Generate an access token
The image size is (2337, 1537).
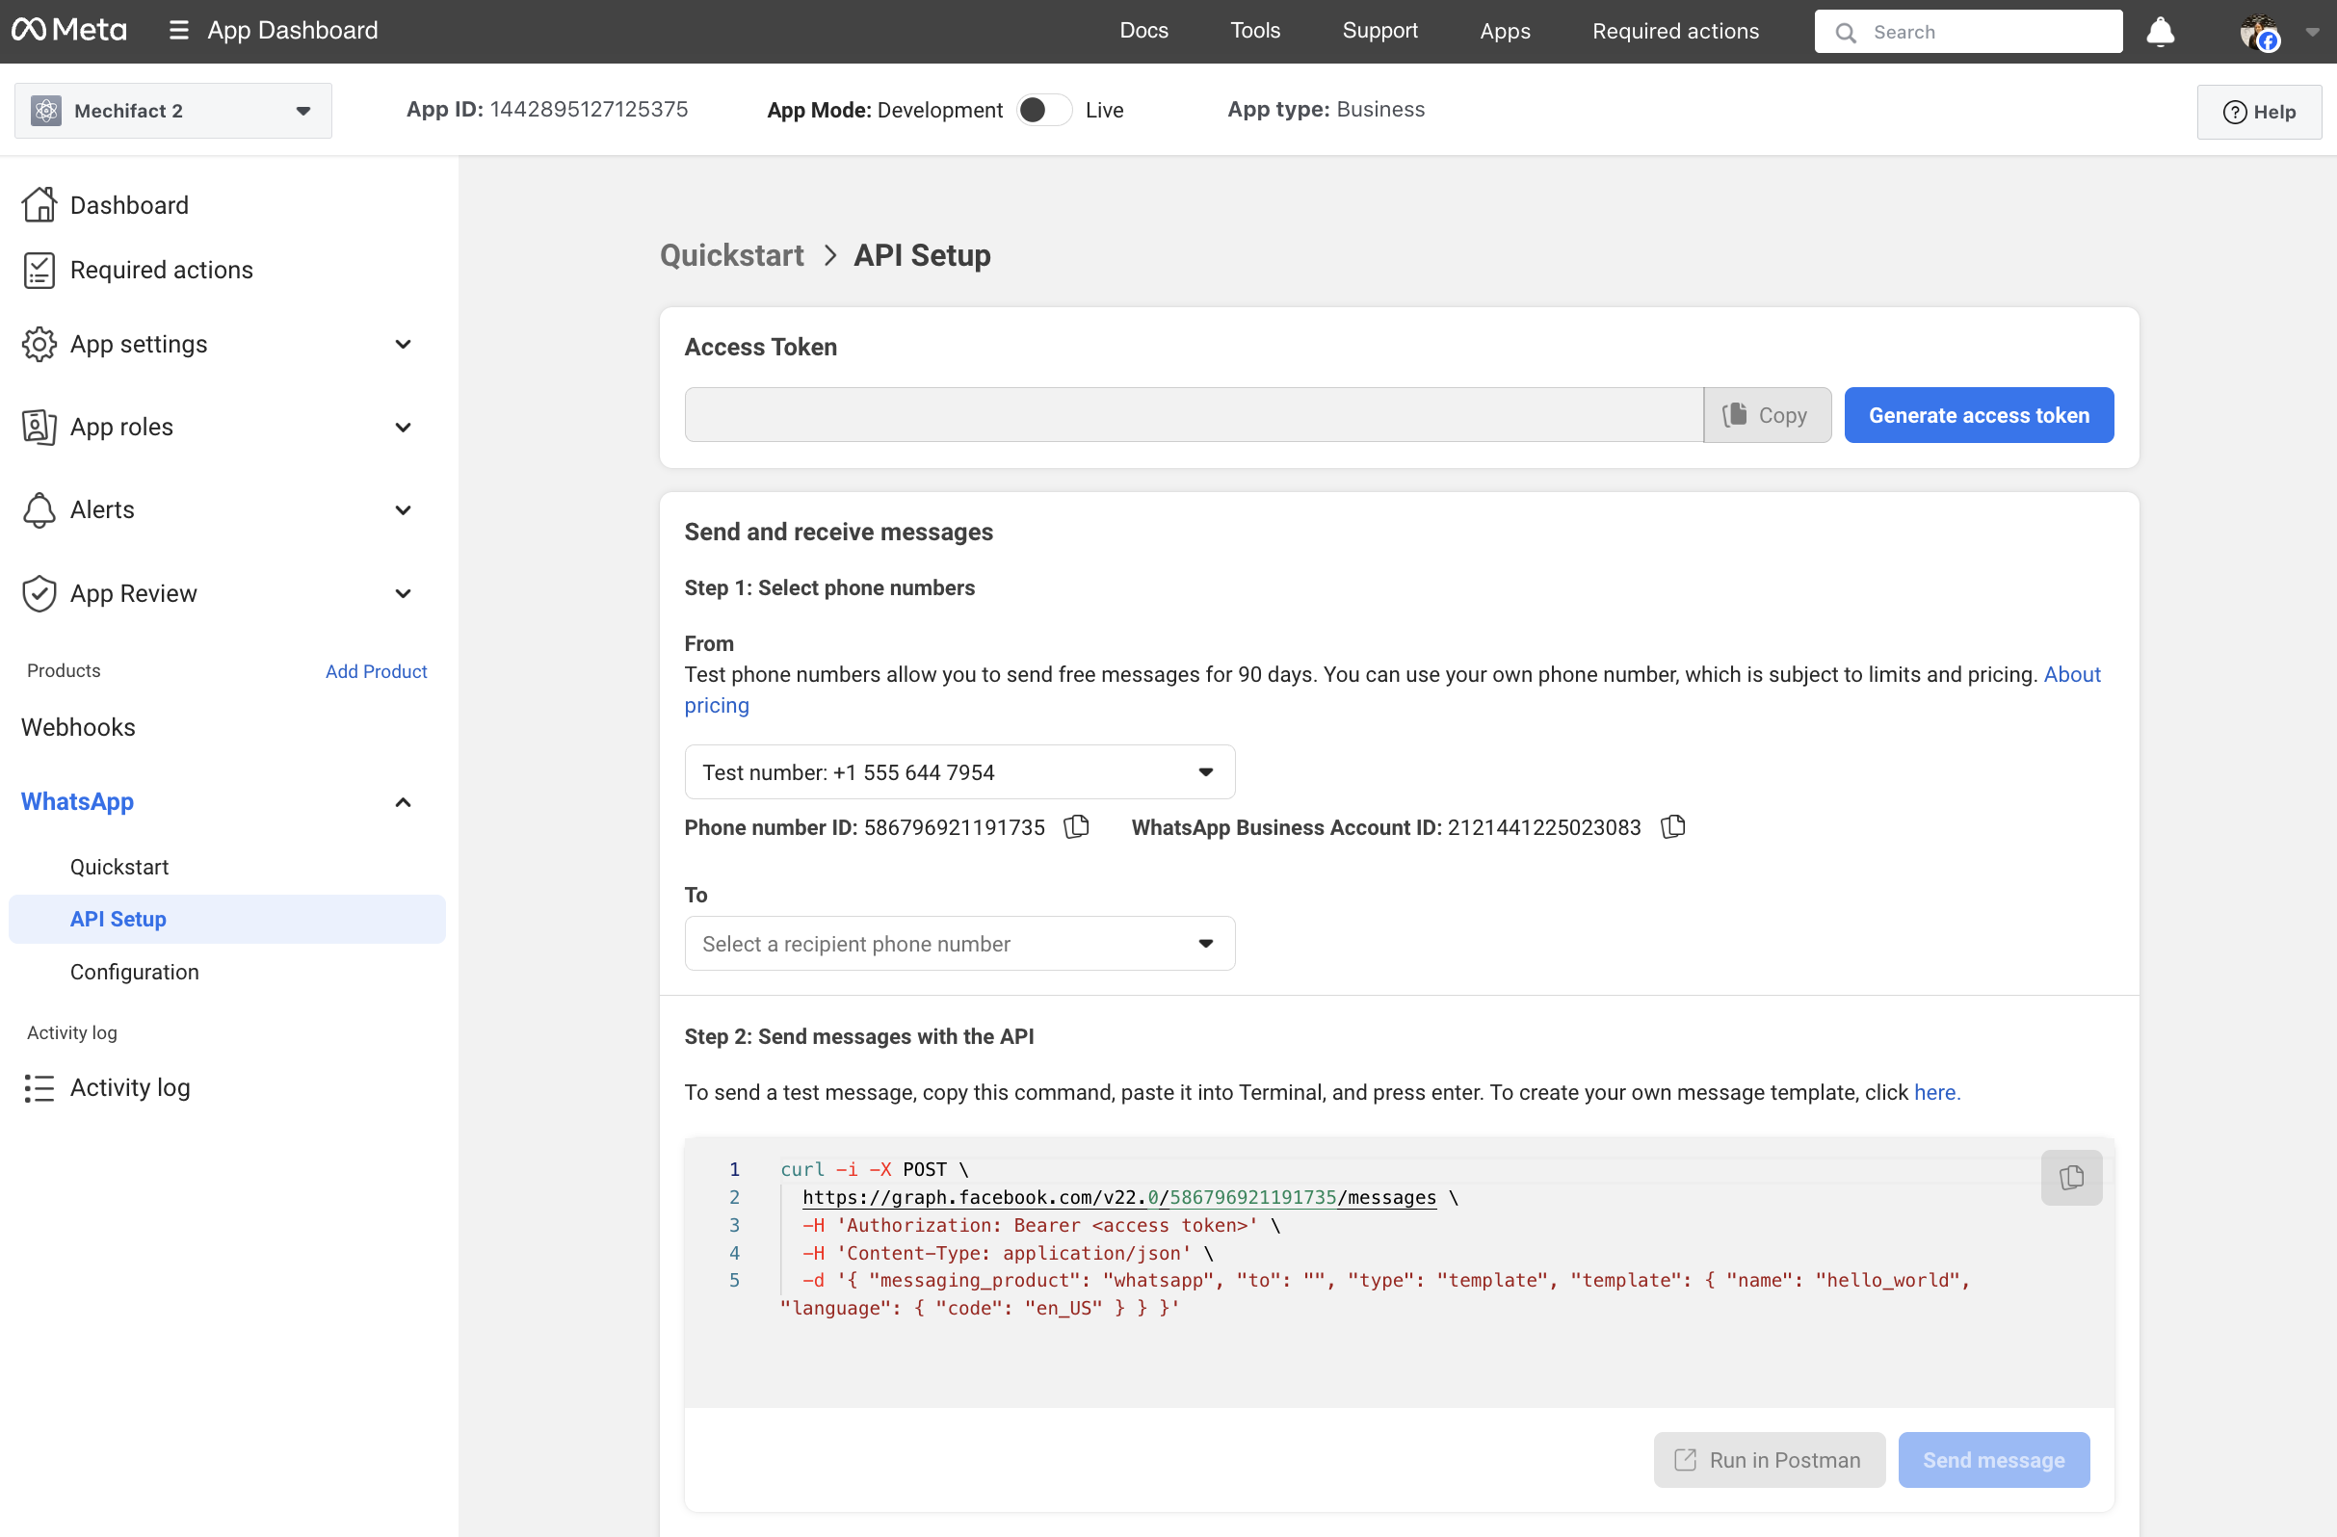(1979, 414)
